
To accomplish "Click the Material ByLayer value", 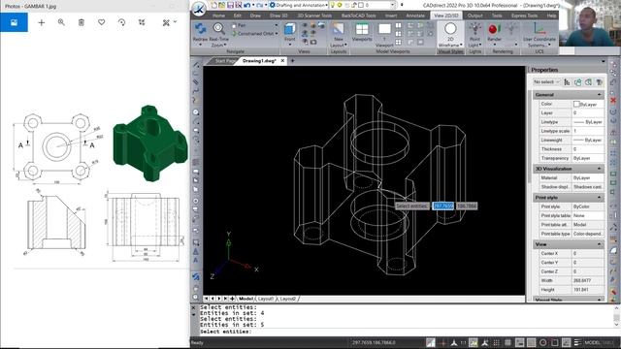I will [588, 178].
